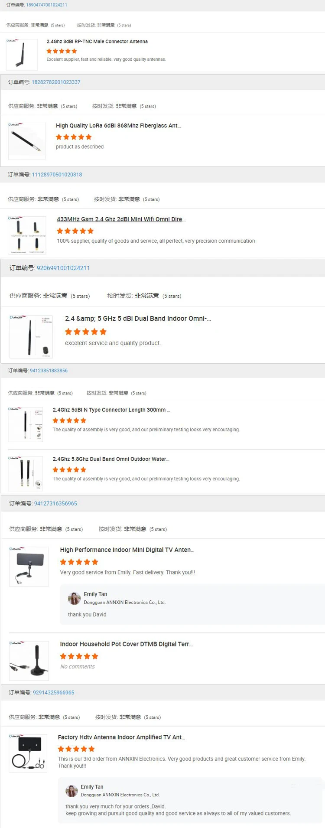The width and height of the screenshot is (325, 828).
Task: Open order number 18904747001024211 link
Action: click(46, 5)
